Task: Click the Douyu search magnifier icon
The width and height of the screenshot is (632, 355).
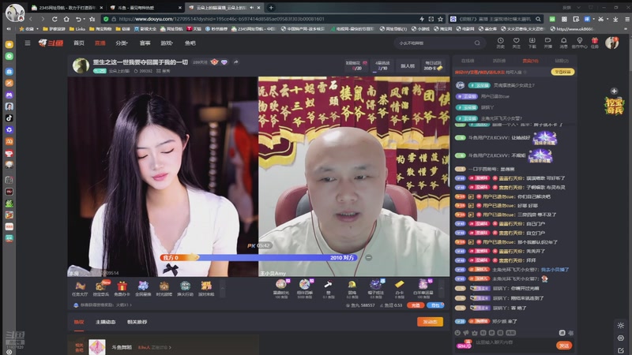Action: pyautogui.click(x=477, y=43)
